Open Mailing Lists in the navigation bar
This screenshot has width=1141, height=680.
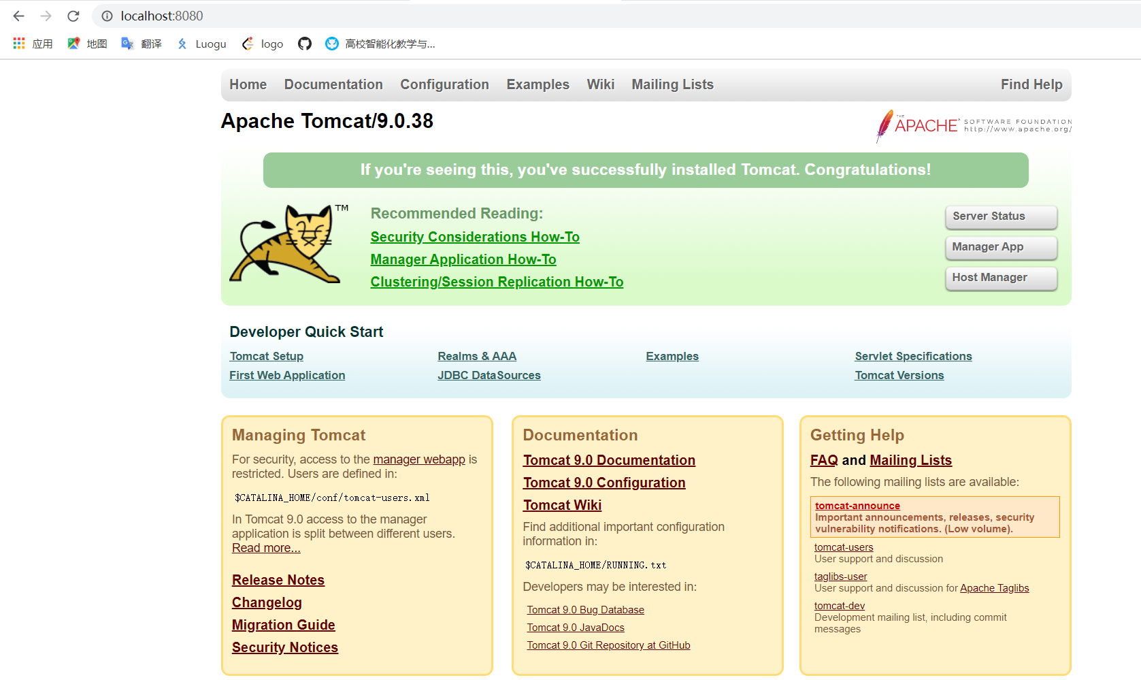672,84
